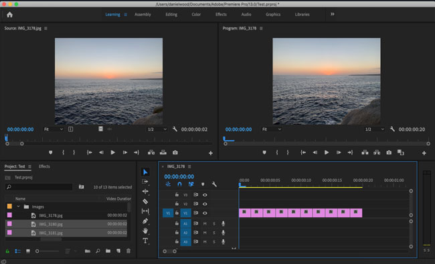The image size is (435, 264).
Task: Add marker in Source monitor
Action: tap(50, 152)
